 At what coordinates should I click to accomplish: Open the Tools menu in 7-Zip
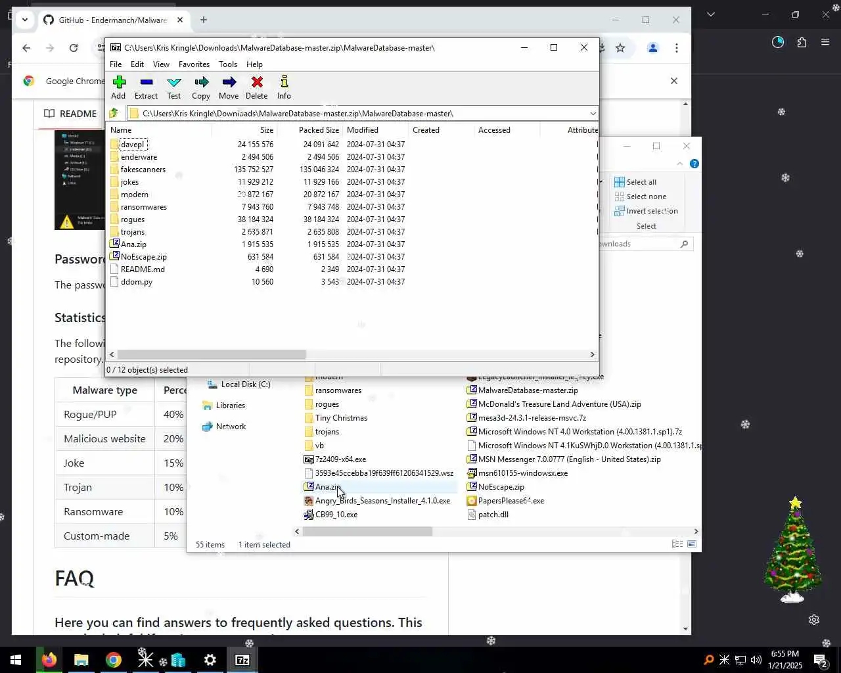click(228, 64)
